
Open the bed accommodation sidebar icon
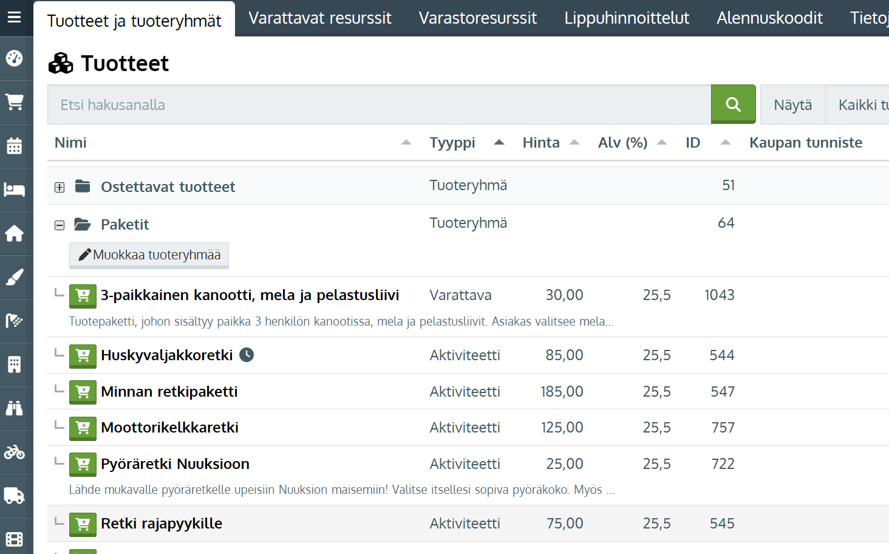(x=14, y=190)
